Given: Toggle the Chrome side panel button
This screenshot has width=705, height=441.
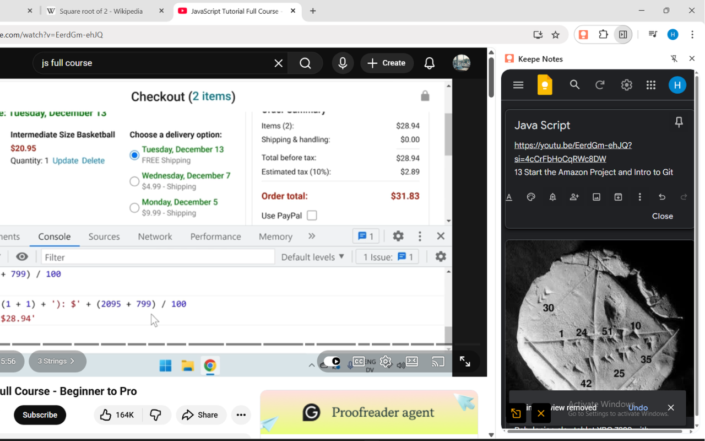Looking at the screenshot, I should [x=623, y=35].
